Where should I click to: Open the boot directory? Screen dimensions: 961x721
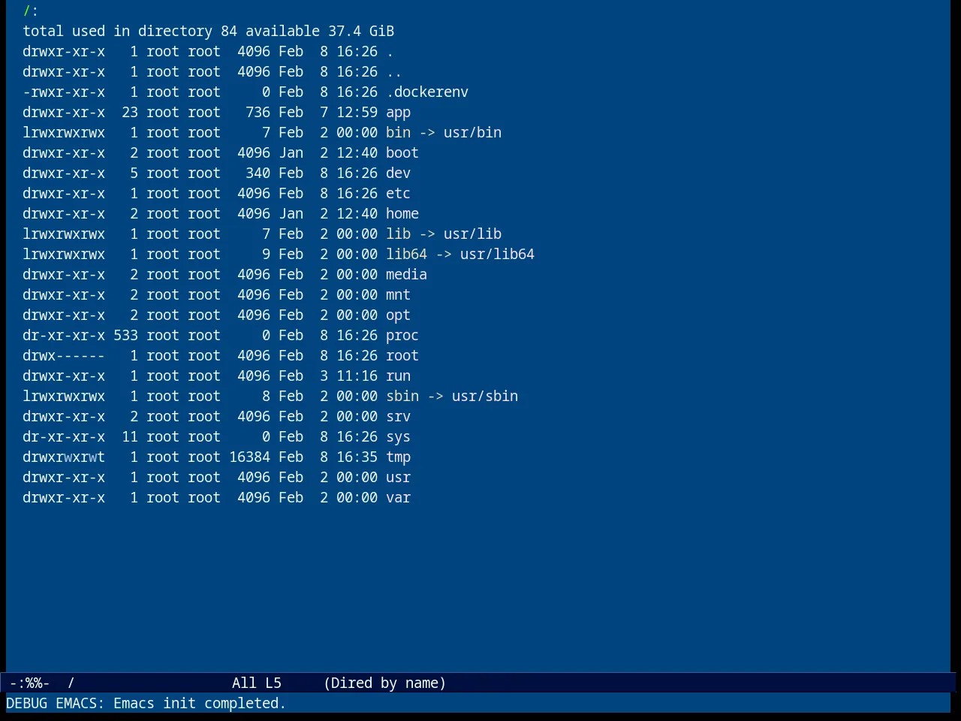coord(402,153)
